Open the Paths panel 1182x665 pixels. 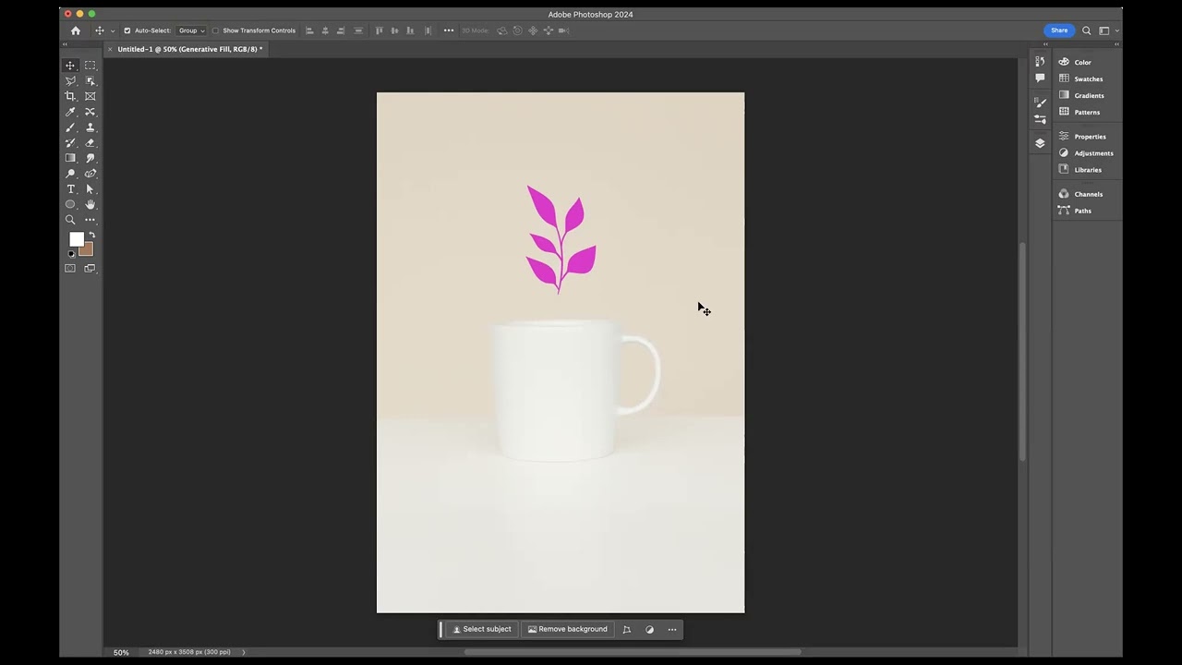point(1084,211)
